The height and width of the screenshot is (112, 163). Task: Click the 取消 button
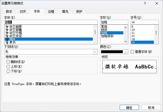coord(151,107)
